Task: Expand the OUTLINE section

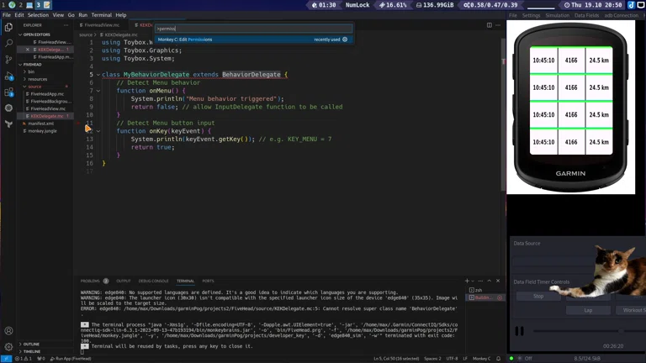Action: click(x=31, y=344)
